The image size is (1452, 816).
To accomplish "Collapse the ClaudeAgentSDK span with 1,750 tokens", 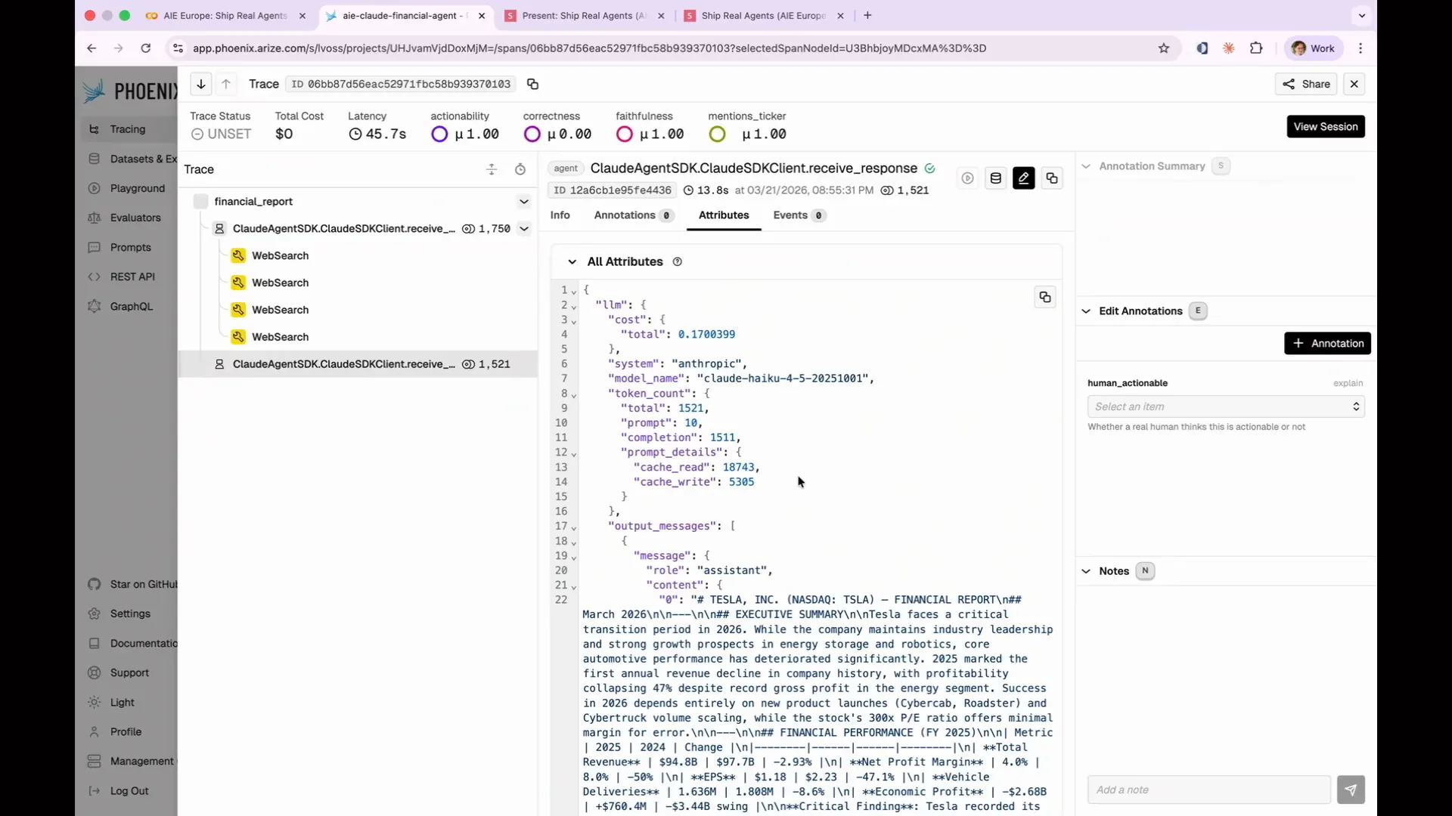I will 524,228.
